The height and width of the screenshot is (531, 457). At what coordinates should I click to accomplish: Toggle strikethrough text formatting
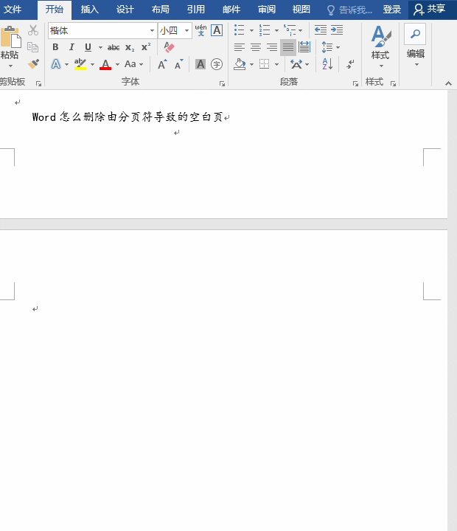point(114,47)
